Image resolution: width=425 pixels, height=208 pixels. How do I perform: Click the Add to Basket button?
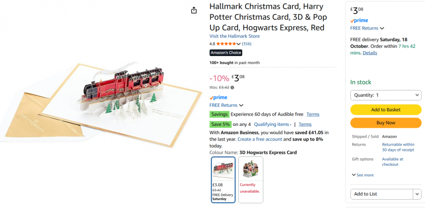(x=386, y=110)
